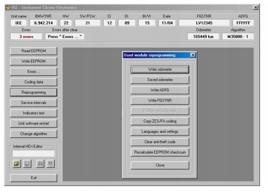
Task: Click Recalculate EEPROM checksum
Action: click(x=160, y=152)
